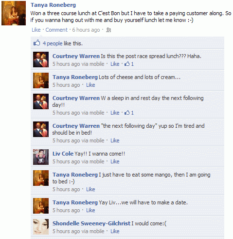
Task: Open Liv Cole's profile picture
Action: (41, 157)
